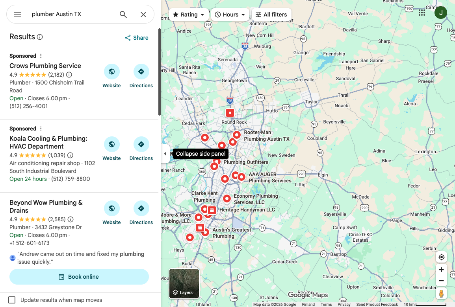This screenshot has height=307, width=455.
Task: Select the AAA AUGER Plumbing Services pin
Action: (x=241, y=176)
